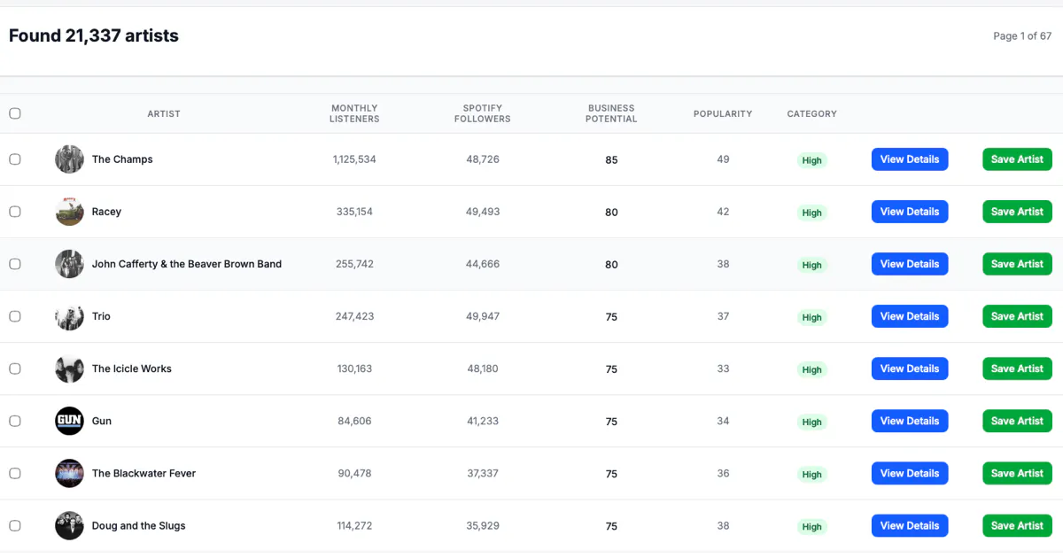Click High category badge for The Champs
The width and height of the screenshot is (1063, 558).
pyautogui.click(x=812, y=160)
